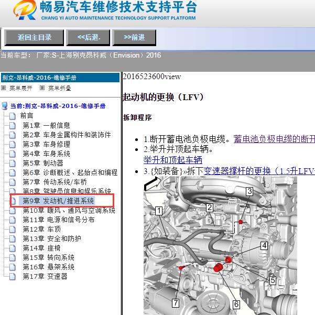Open link 蓄电池负极电缆的断开
The width and height of the screenshot is (315, 315).
[274, 139]
